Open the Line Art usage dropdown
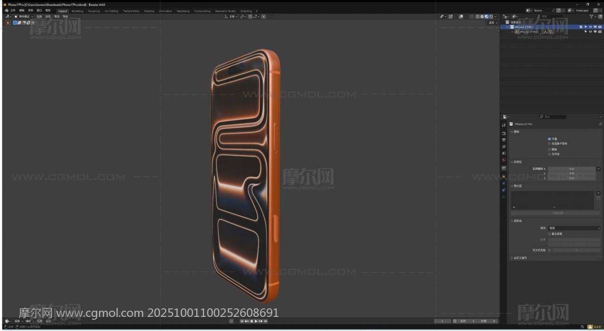The image size is (604, 331). click(x=574, y=228)
